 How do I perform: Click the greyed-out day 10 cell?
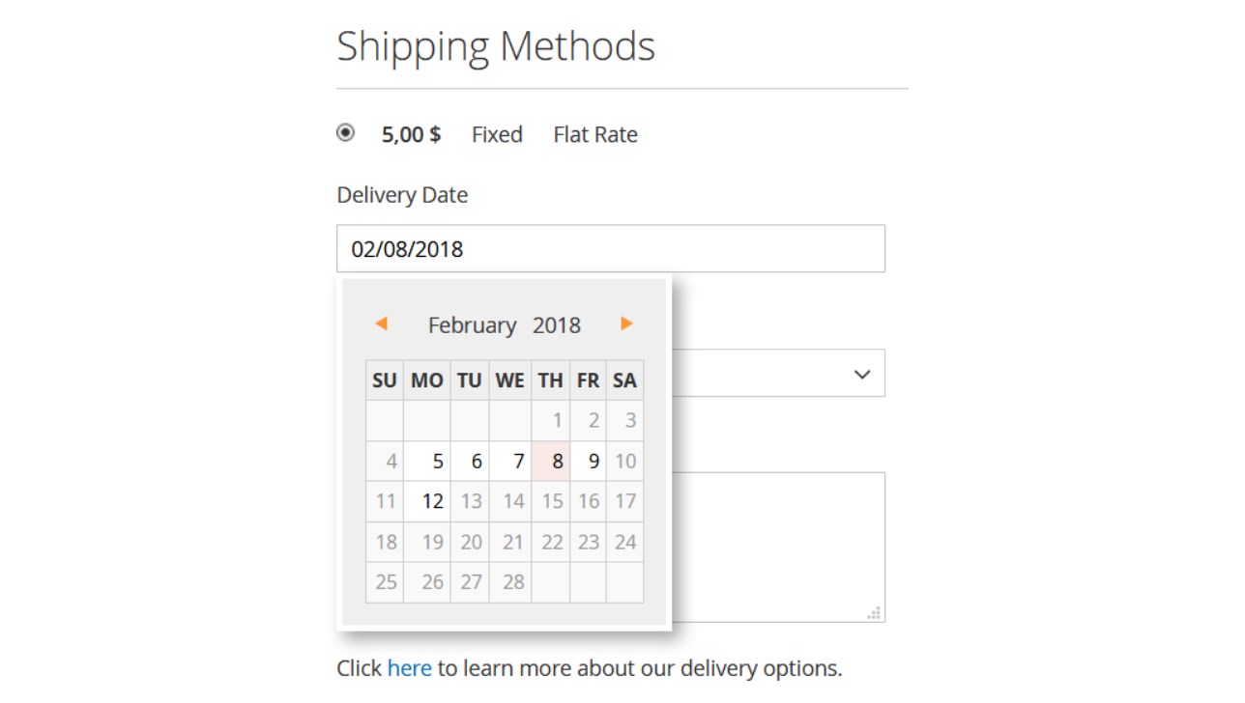click(x=625, y=462)
